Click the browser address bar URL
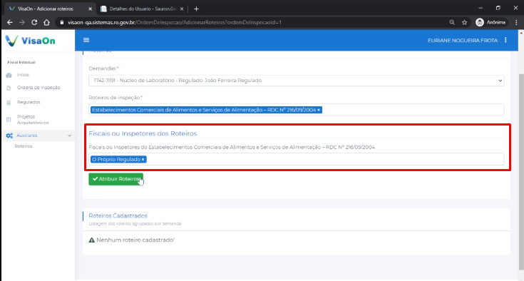Screen dimensions: 524x281 [x=175, y=22]
